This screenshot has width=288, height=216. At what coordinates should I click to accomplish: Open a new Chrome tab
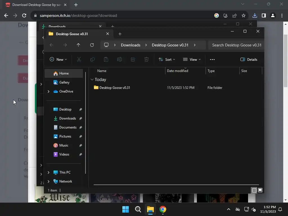[76, 5]
